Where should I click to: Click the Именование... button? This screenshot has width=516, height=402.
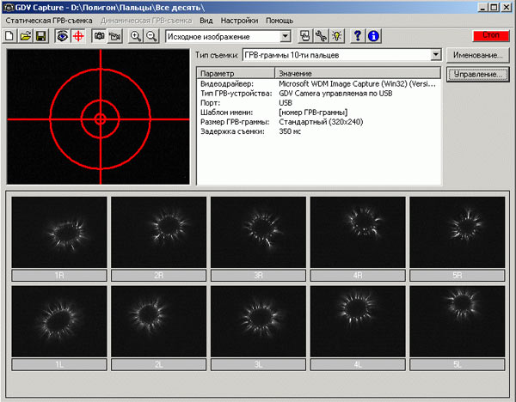pyautogui.click(x=478, y=55)
